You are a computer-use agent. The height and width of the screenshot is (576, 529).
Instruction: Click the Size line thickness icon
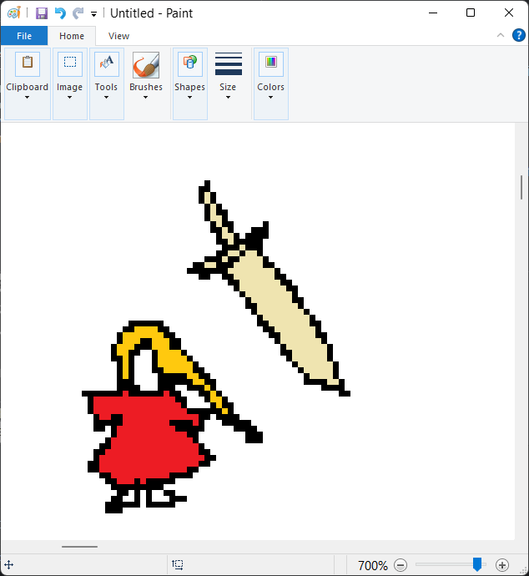[229, 64]
